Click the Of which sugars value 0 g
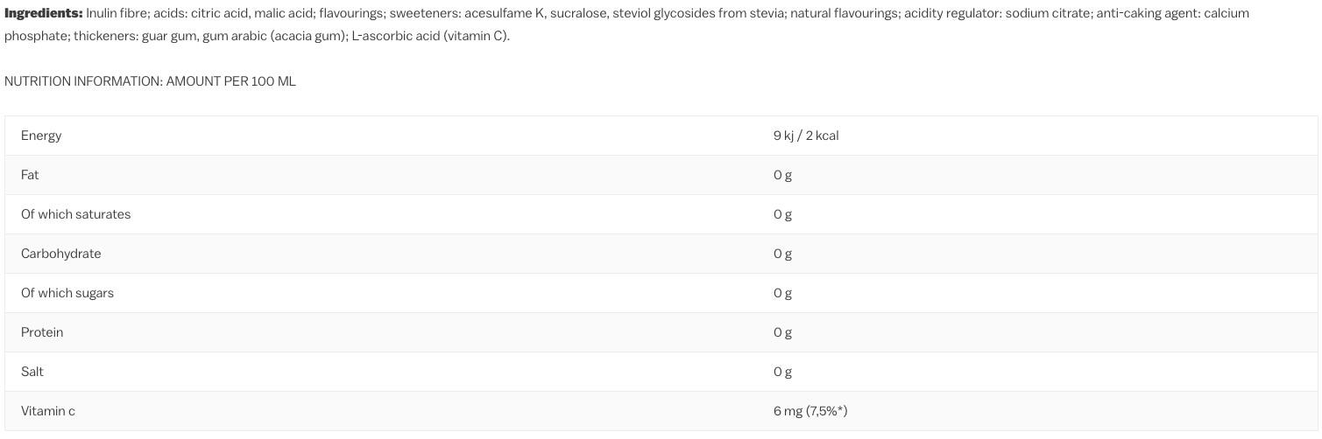 point(782,293)
